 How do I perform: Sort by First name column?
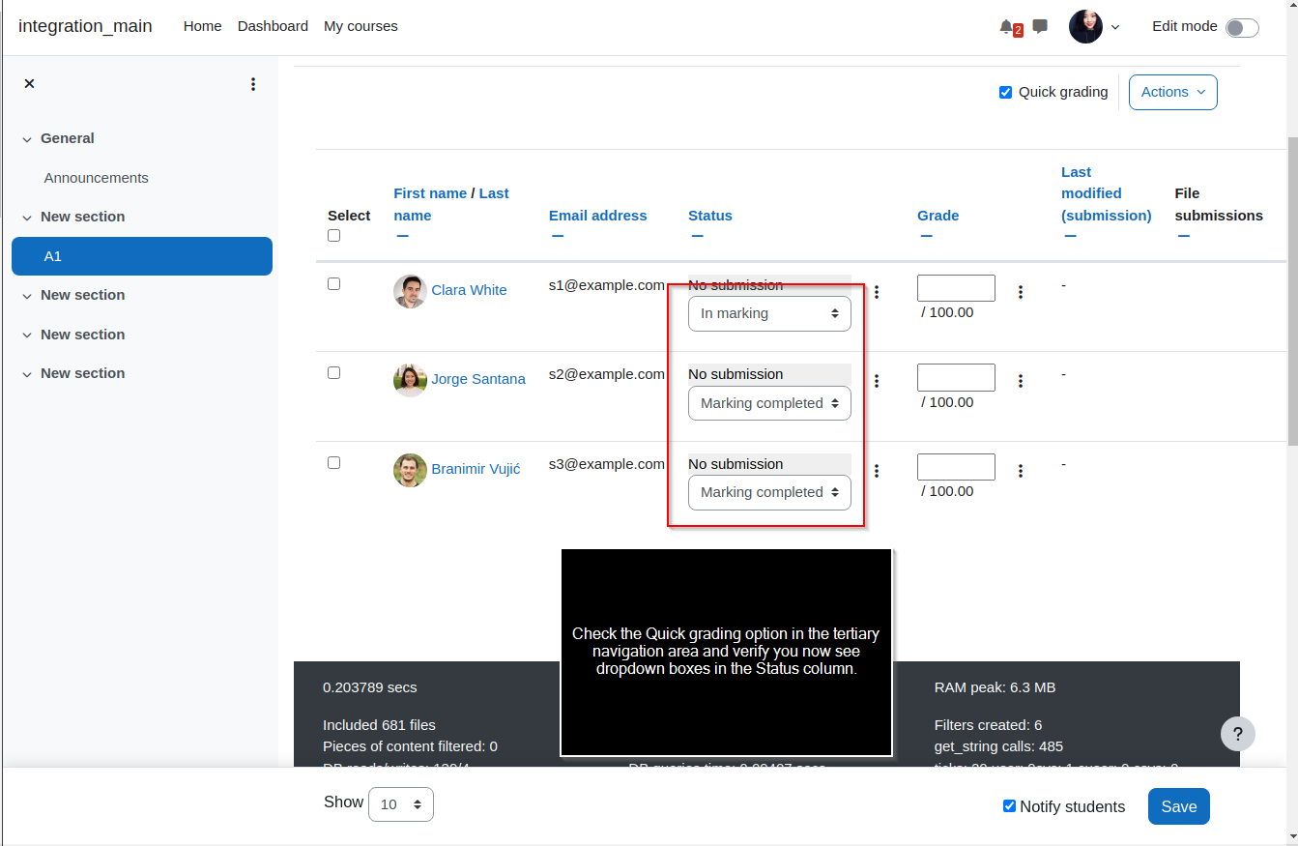430,193
